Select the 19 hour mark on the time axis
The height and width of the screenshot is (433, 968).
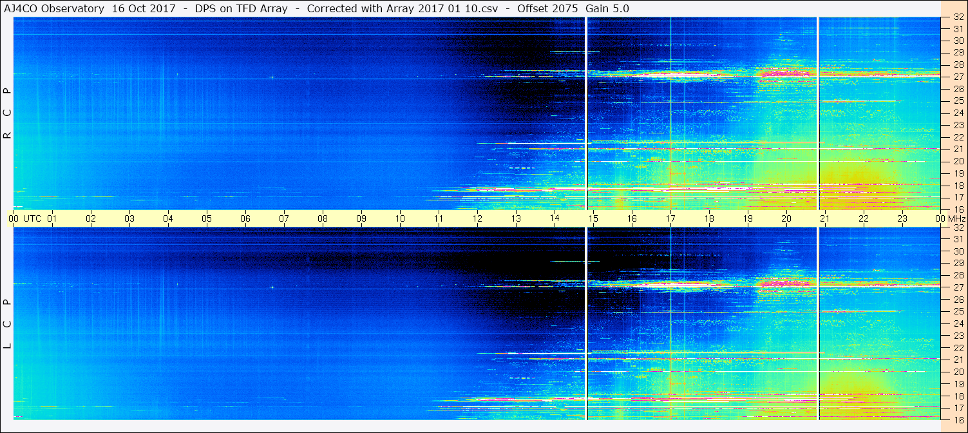click(x=748, y=218)
